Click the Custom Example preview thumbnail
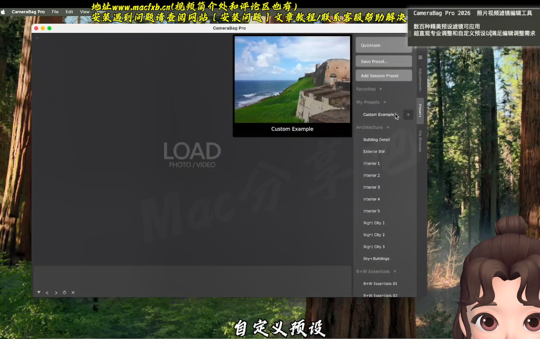This screenshot has height=339, width=540. pyautogui.click(x=292, y=79)
